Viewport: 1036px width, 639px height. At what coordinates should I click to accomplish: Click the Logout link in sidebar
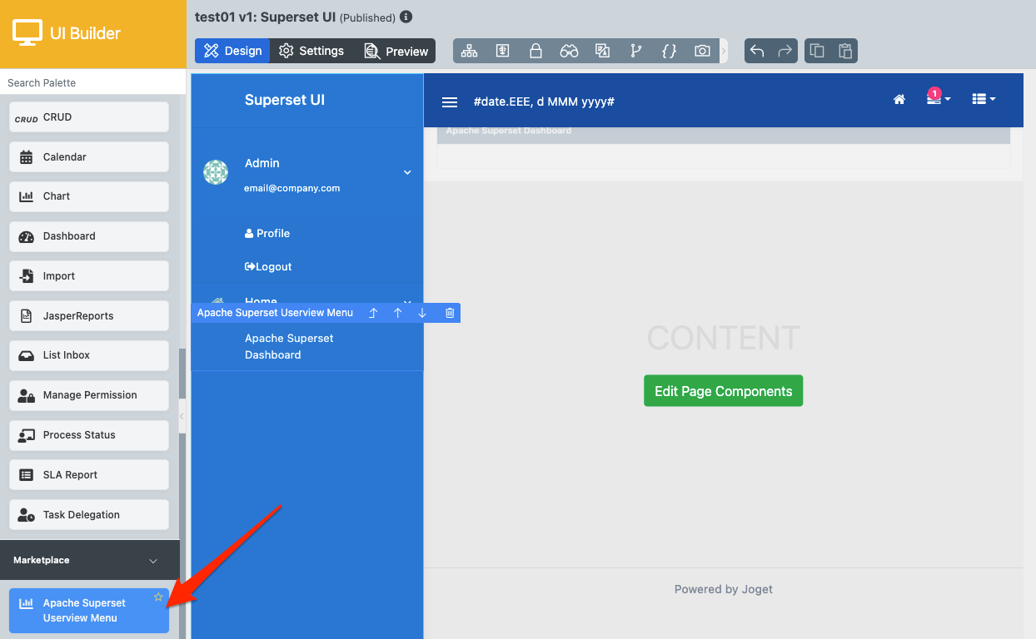268,267
